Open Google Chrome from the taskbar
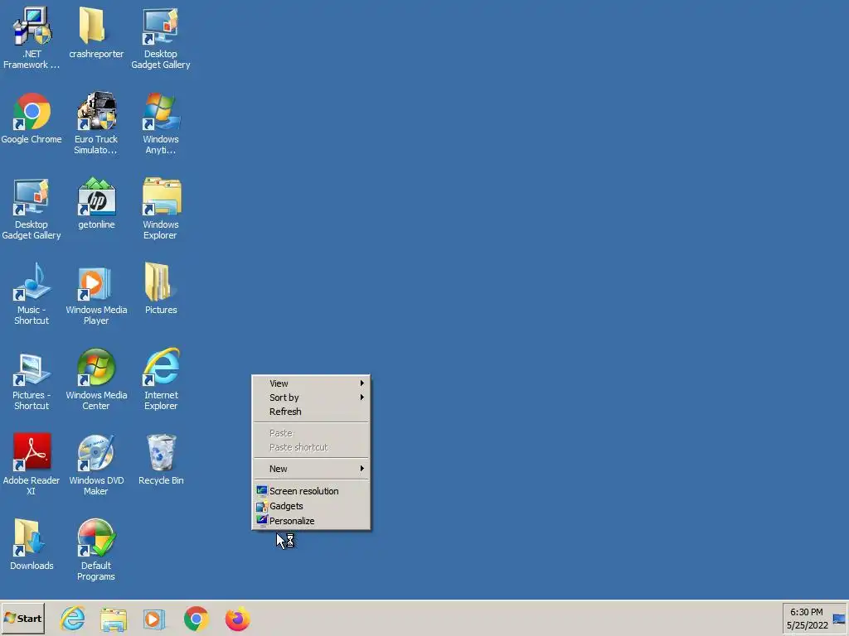 pos(196,619)
